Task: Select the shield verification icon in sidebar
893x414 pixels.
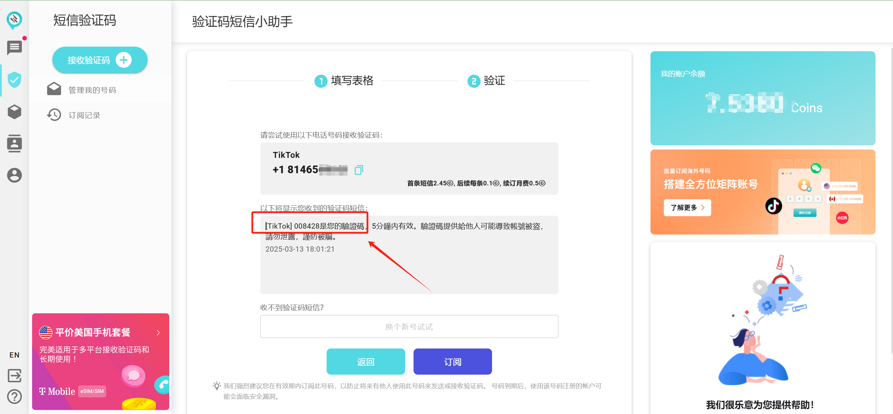Action: (14, 80)
